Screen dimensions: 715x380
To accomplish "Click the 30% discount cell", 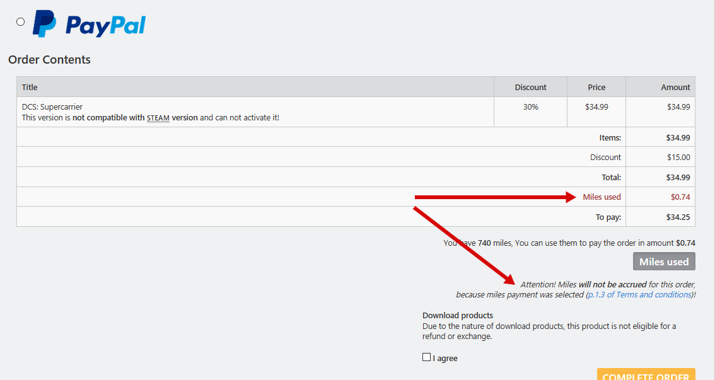I will pyautogui.click(x=530, y=107).
